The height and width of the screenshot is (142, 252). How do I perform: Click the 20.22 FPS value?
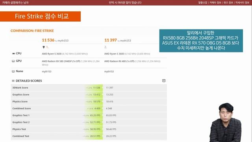tap(111, 136)
